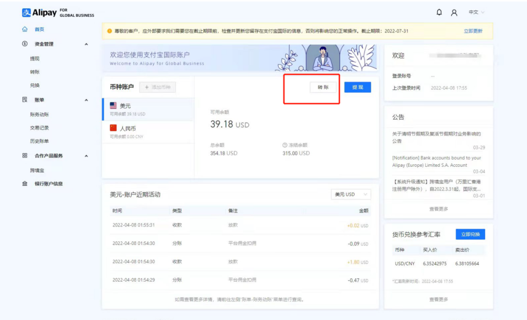This screenshot has width=527, height=320.
Task: Click the account profile icon top right
Action: click(455, 12)
